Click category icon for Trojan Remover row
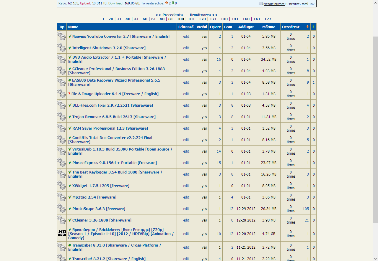378x261 pixels. coord(62,117)
